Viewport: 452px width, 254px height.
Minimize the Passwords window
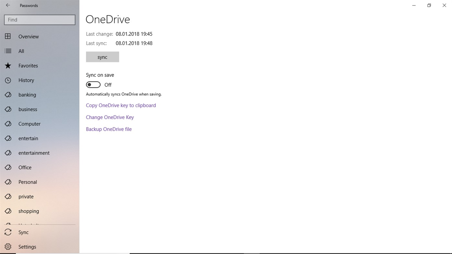[x=414, y=5]
